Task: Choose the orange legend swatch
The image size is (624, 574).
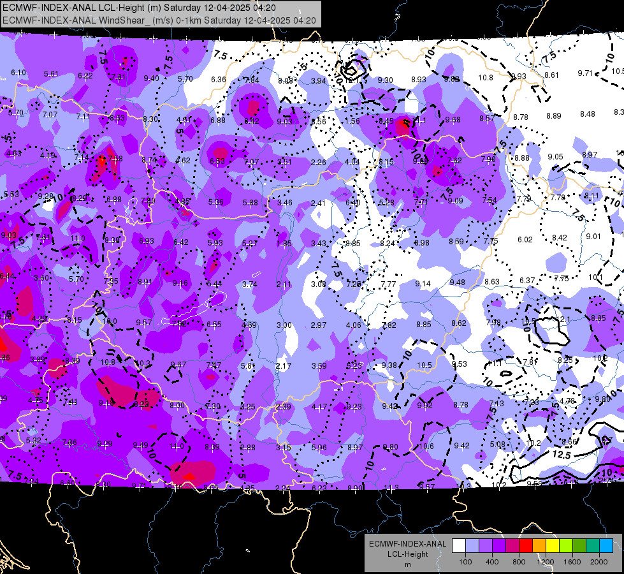Action: (x=539, y=545)
